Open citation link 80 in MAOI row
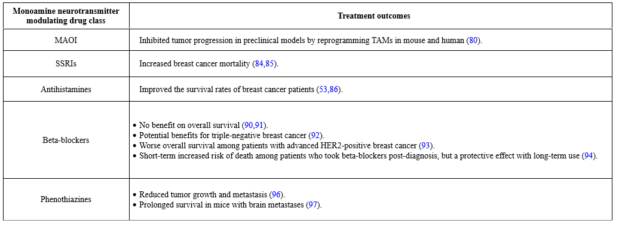Image resolution: width=619 pixels, height=226 pixels. [473, 40]
